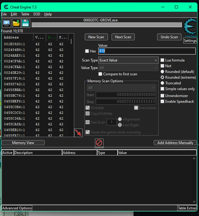Click the scan Value input field
Viewport: 199px width, 216px height.
pyautogui.click(x=147, y=51)
